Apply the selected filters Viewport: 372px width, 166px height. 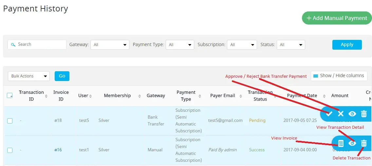(347, 45)
